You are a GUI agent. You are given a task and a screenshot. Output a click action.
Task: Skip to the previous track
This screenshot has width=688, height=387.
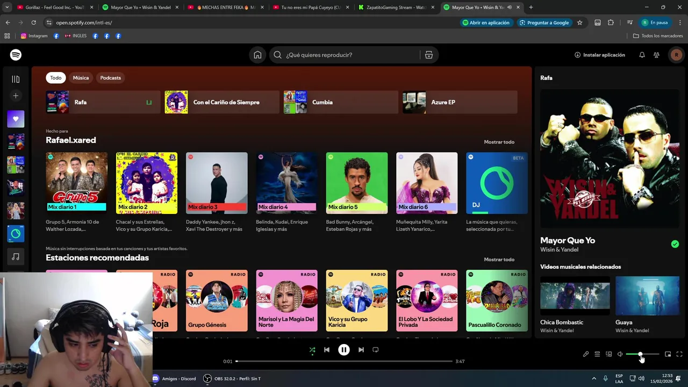(x=327, y=350)
